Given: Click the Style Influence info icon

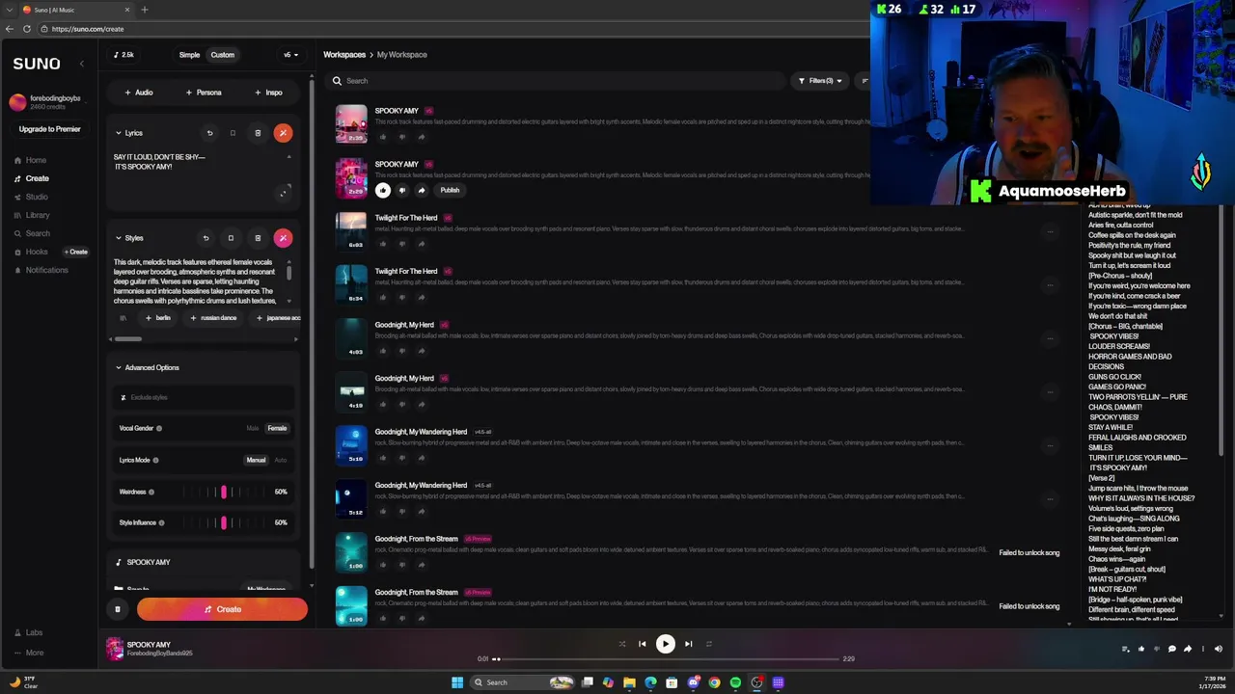Looking at the screenshot, I should coord(161,522).
